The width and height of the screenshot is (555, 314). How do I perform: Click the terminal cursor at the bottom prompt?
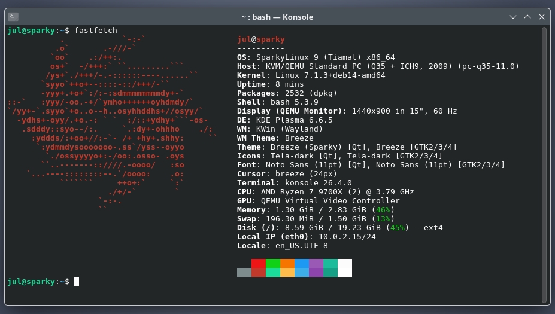pos(77,282)
